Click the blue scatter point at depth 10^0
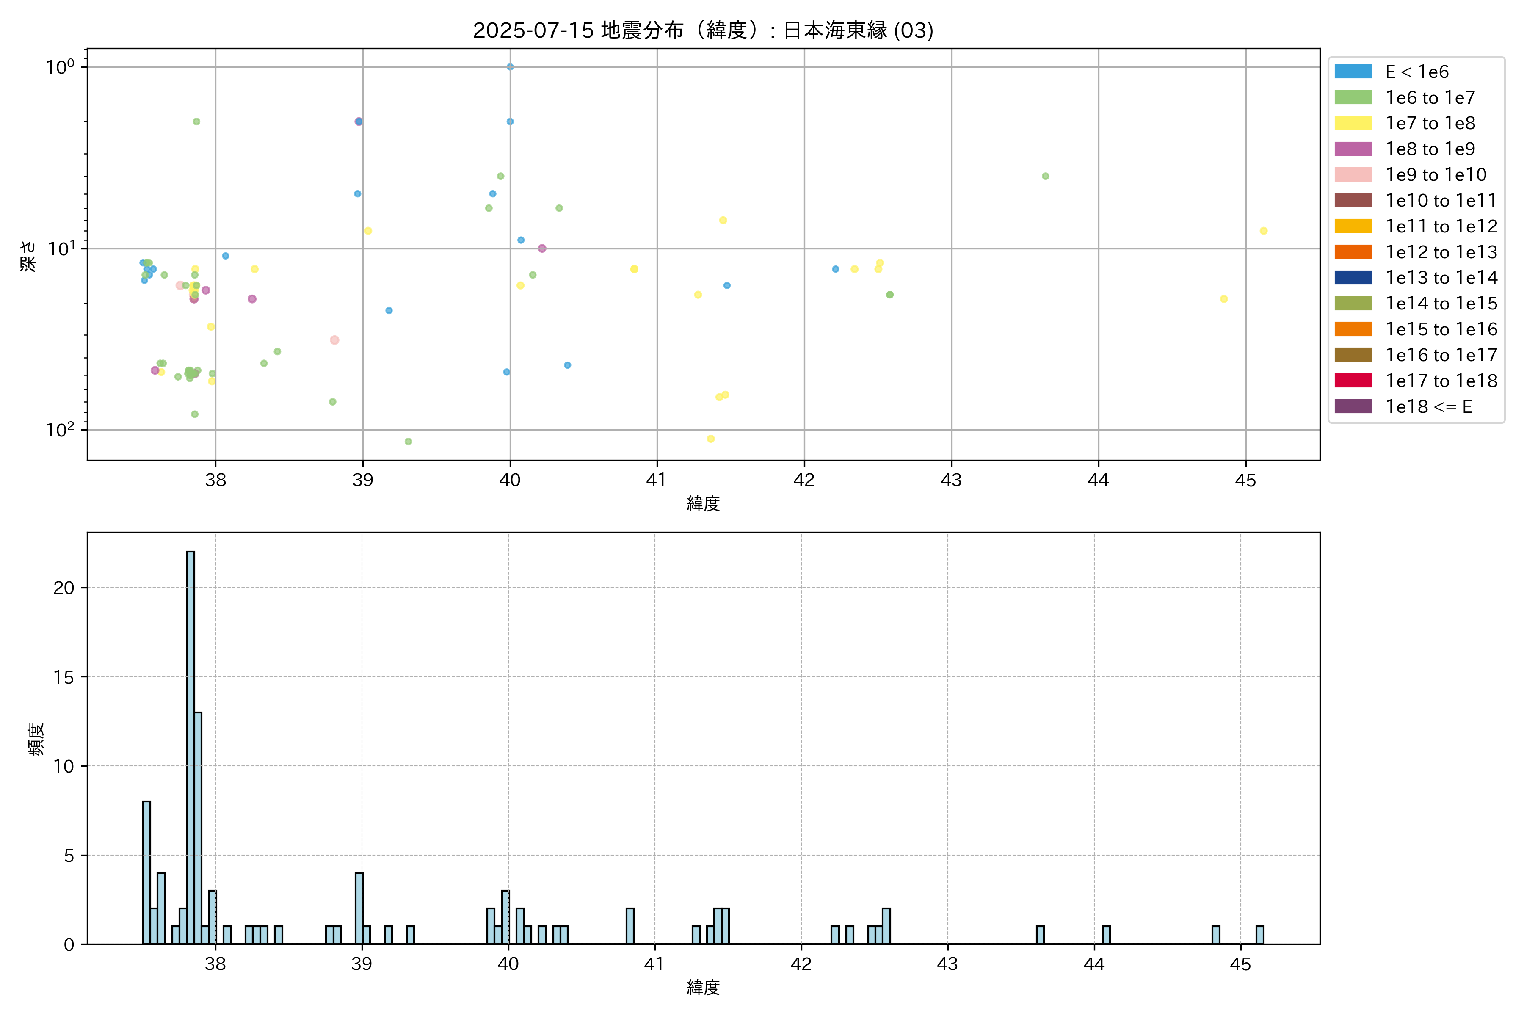This screenshot has height=1016, width=1524. point(510,67)
